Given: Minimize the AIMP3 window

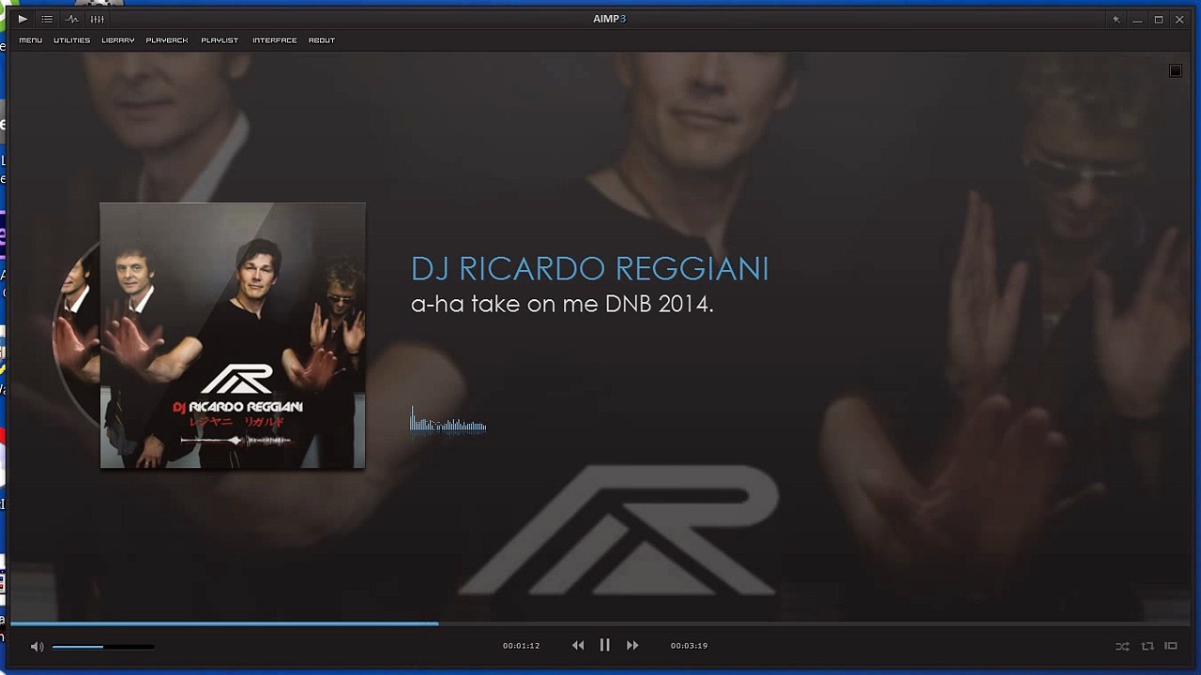Looking at the screenshot, I should tap(1137, 20).
